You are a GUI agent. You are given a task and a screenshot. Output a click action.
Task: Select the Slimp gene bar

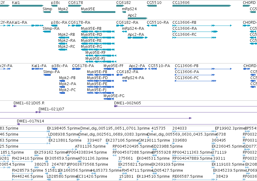47,12
